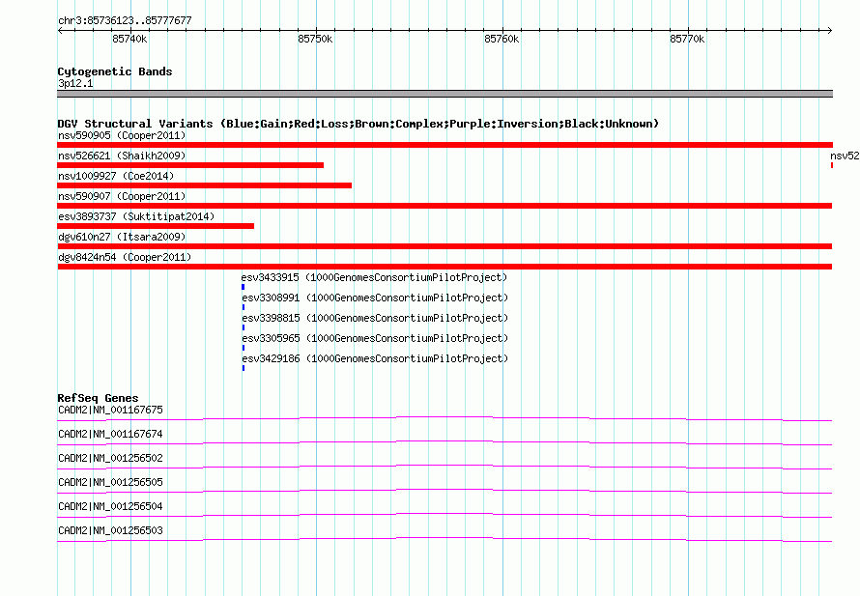Click the 85740k ruler label

pos(129,39)
